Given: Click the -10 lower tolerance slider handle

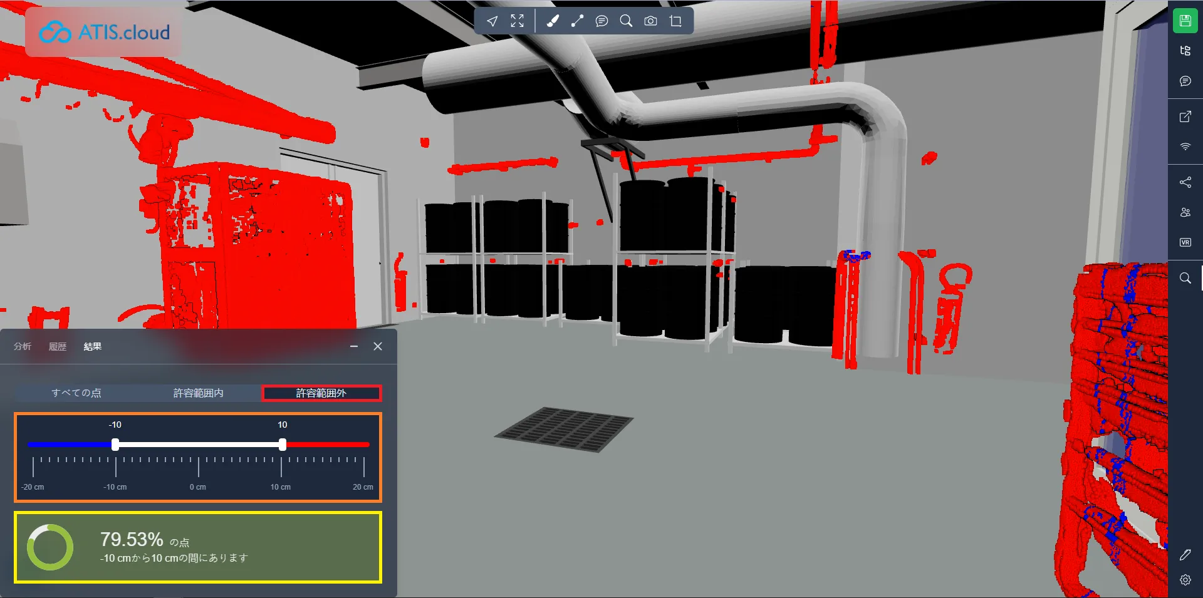Looking at the screenshot, I should 115,445.
